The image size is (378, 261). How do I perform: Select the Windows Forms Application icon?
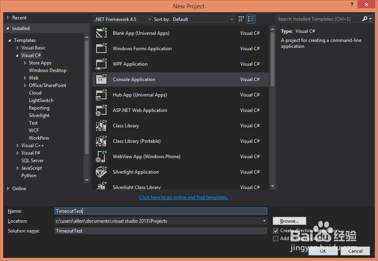click(x=101, y=48)
